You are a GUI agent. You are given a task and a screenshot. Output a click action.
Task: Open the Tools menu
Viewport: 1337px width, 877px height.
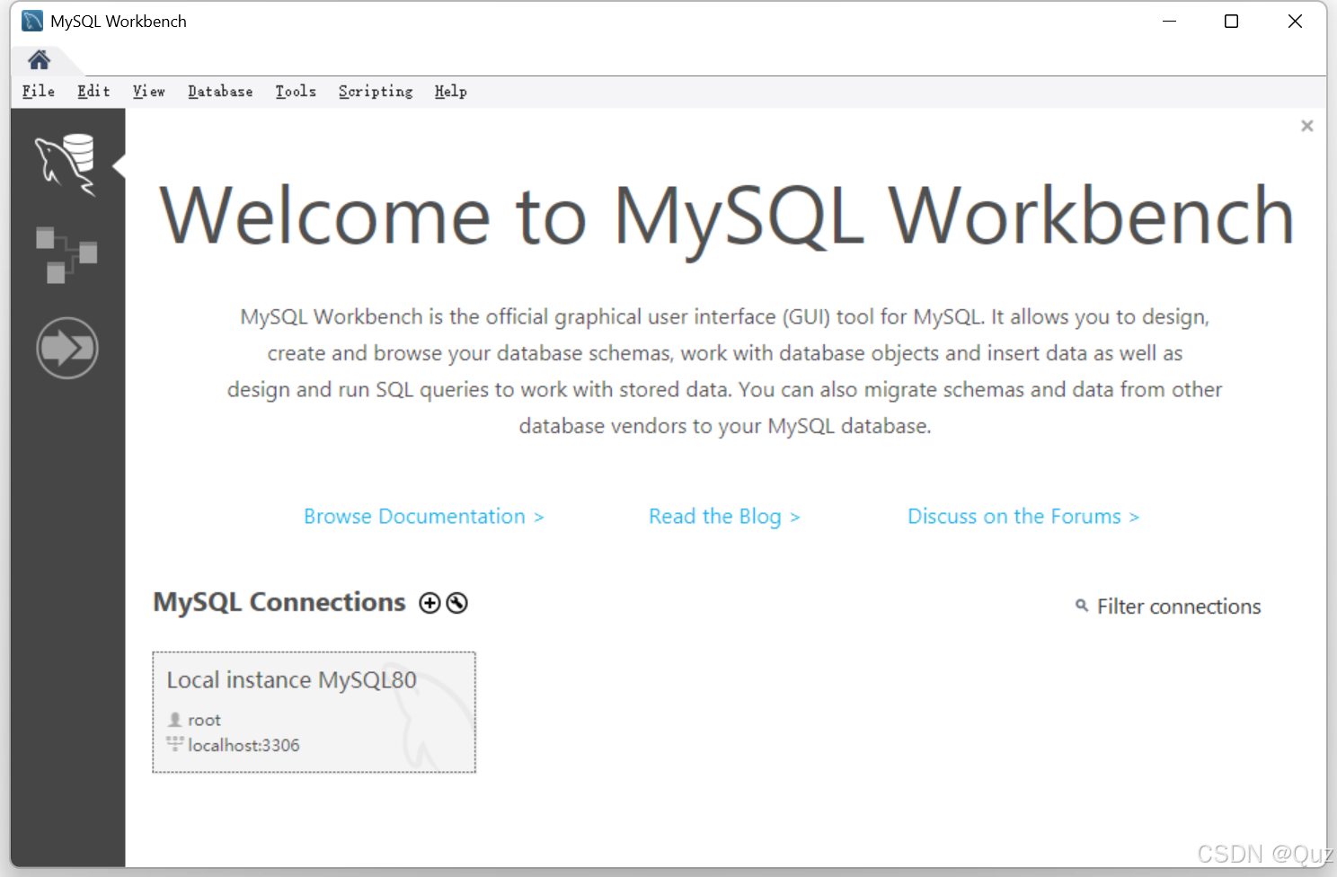[x=296, y=92]
